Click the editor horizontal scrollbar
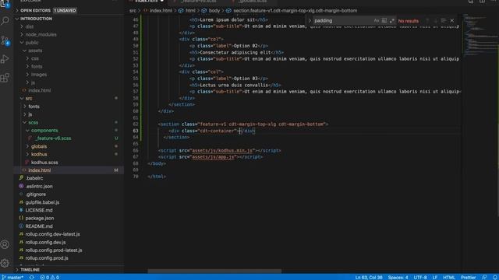This screenshot has width=499, height=280. (x=214, y=271)
